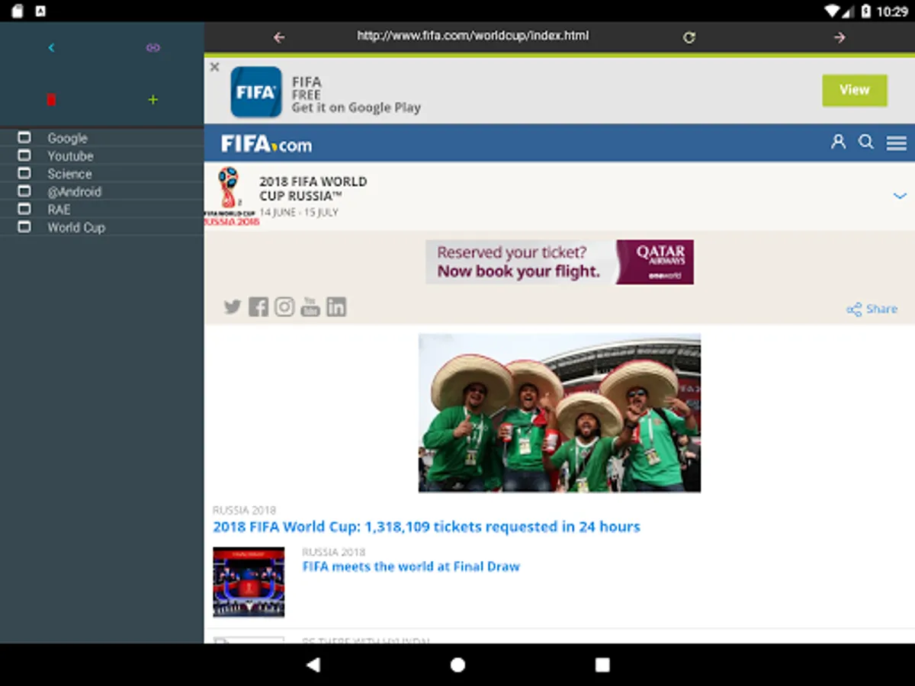This screenshot has width=915, height=686.
Task: Tap the tab icon beside Google
Action: [x=24, y=137]
